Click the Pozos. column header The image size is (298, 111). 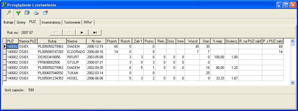click(149, 41)
